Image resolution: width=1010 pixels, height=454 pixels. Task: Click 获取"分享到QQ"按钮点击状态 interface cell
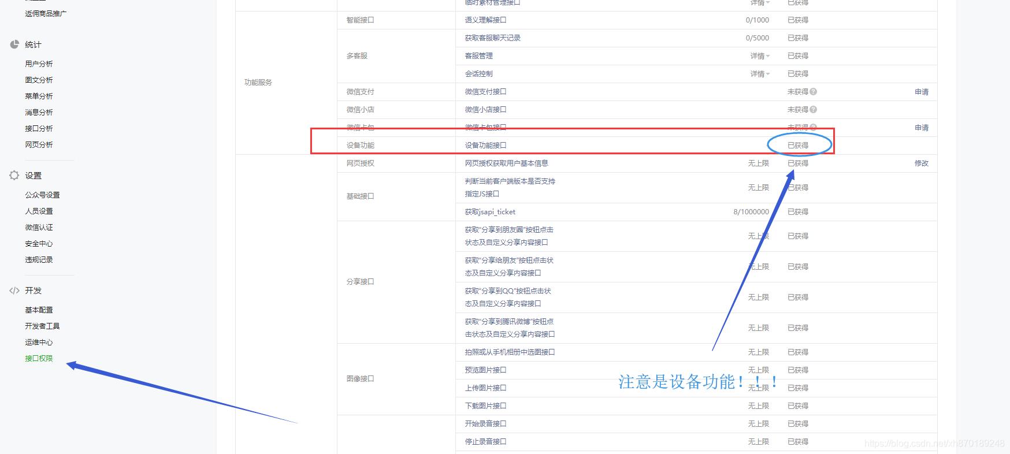(x=508, y=297)
